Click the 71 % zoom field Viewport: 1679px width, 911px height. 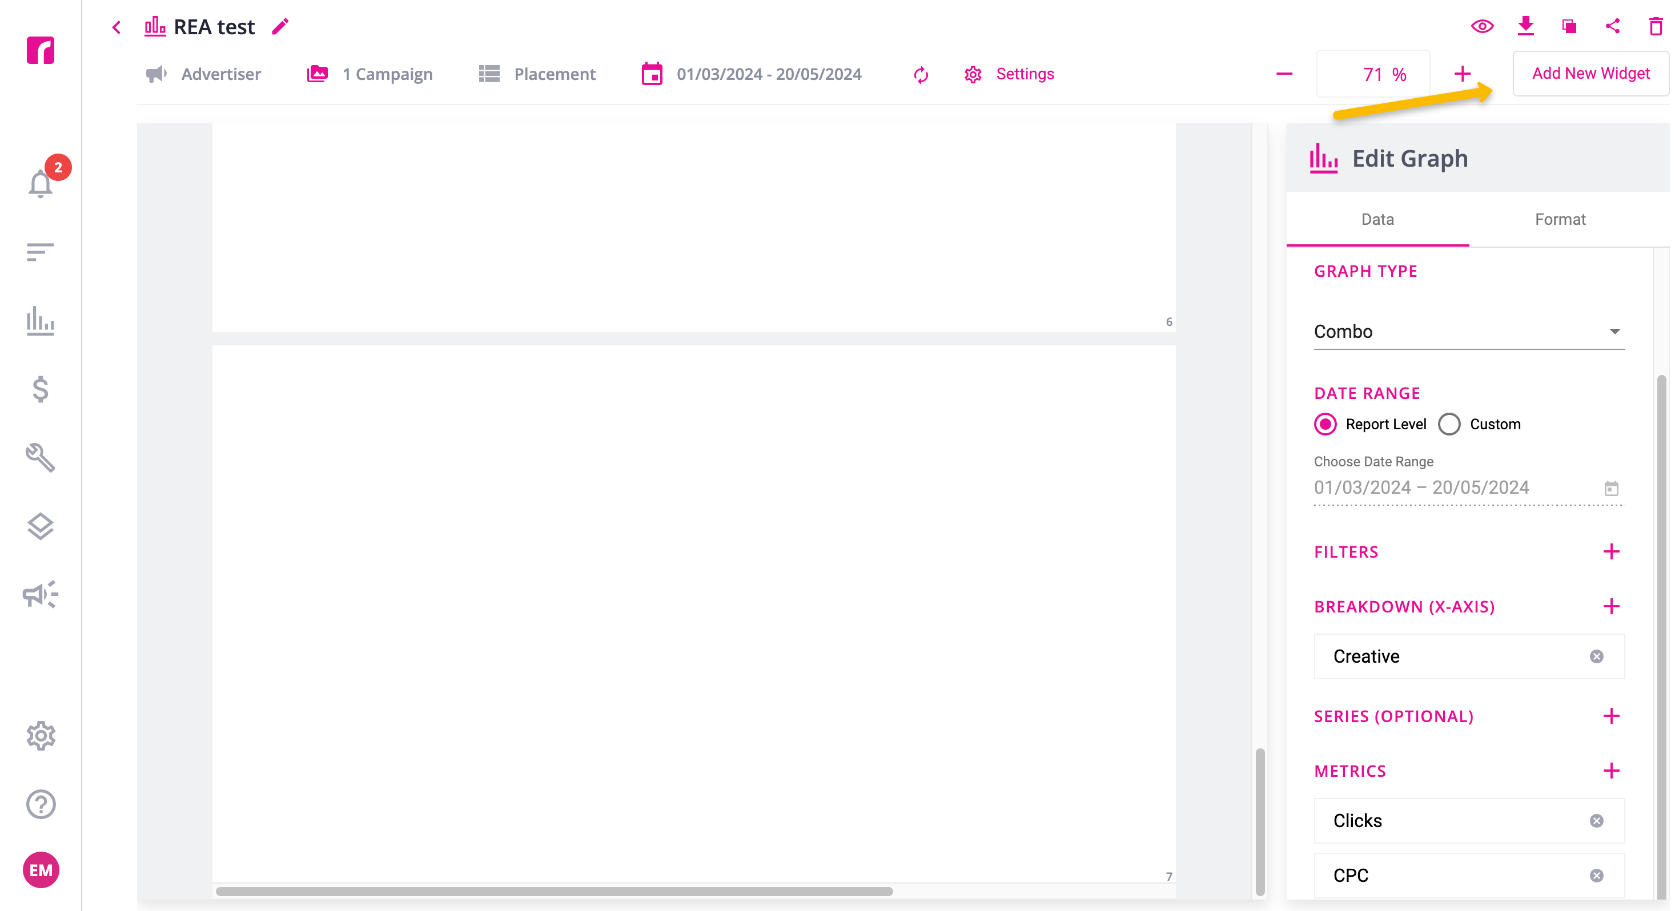pyautogui.click(x=1374, y=74)
